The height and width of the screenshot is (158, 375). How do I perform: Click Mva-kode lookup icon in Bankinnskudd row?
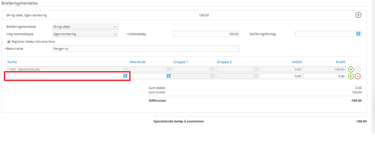169,69
